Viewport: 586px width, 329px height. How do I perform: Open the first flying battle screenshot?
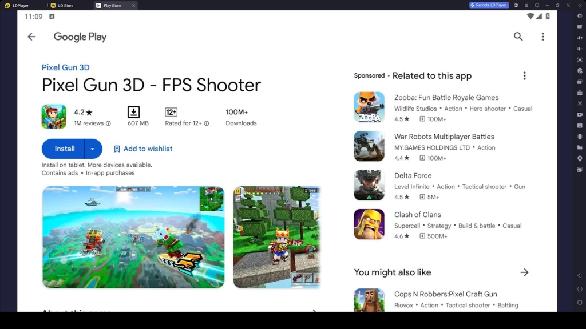(133, 237)
